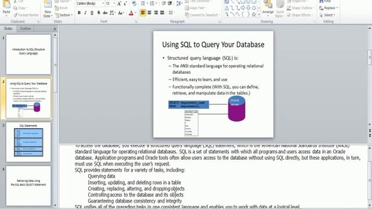Viewport: 372px width, 209px height.
Task: Click the slide title Using SQL to Query
Action: point(213,45)
